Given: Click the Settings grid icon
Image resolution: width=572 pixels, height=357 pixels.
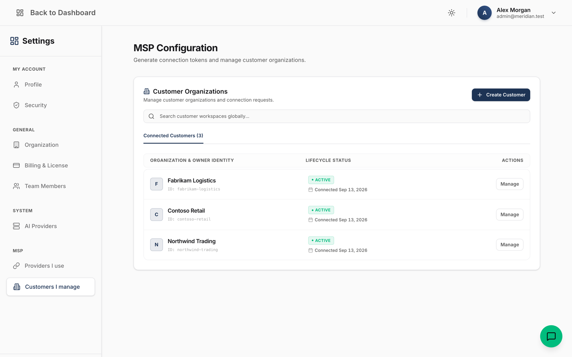Looking at the screenshot, I should [14, 41].
